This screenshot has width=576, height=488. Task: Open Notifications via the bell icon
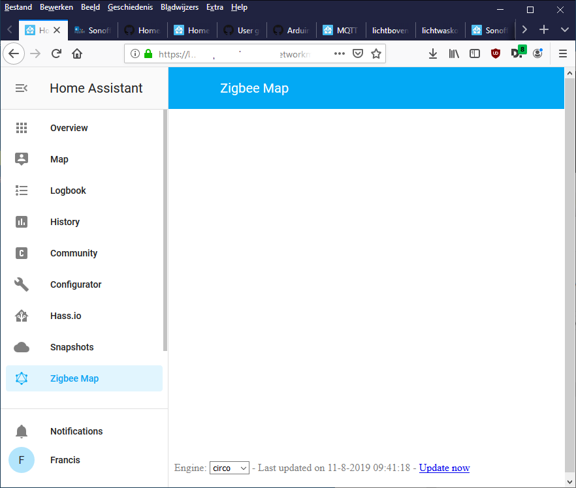(x=22, y=431)
